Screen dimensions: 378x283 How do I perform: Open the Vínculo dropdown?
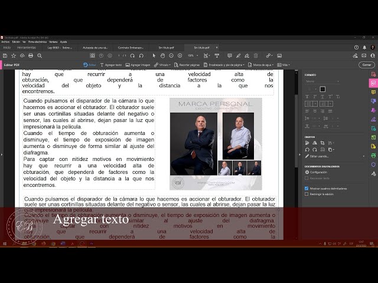click(162, 65)
